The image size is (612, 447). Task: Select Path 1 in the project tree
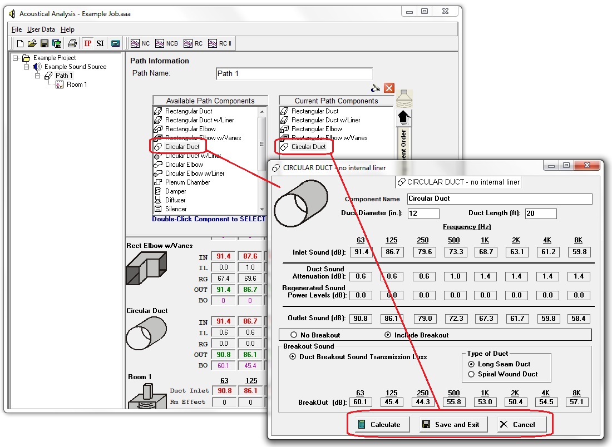coord(64,76)
